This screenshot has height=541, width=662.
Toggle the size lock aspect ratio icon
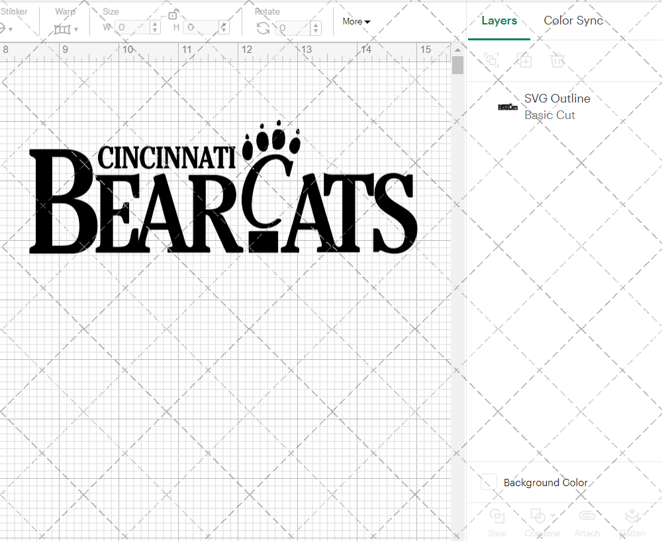click(173, 13)
